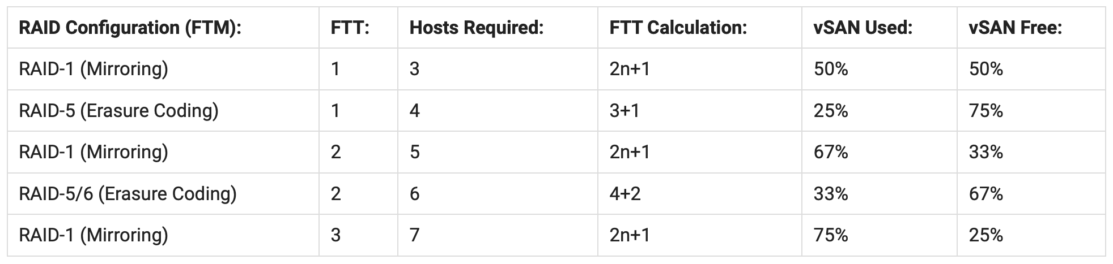This screenshot has width=1113, height=264.
Task: Click the "Hosts Required:" column header
Action: click(x=476, y=28)
